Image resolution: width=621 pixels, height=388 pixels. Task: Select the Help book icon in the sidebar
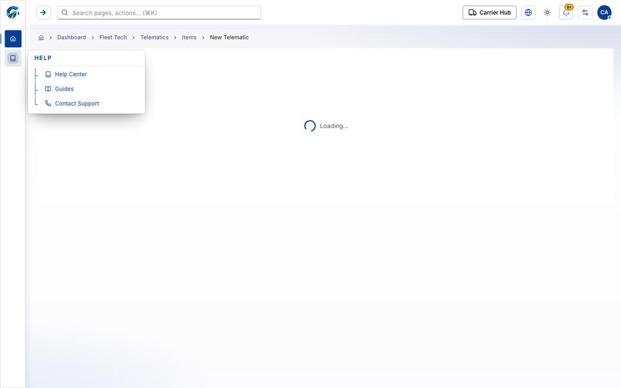(x=13, y=58)
